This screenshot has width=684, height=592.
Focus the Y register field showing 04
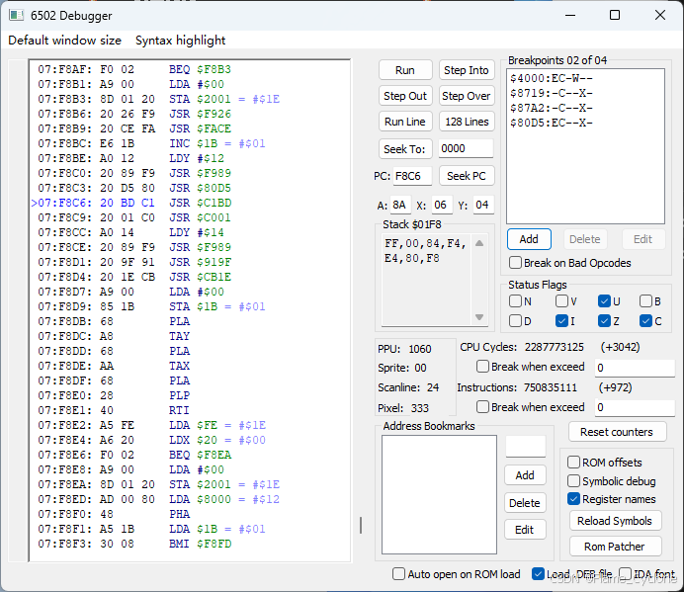click(483, 205)
